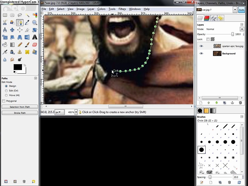Select the Blend gradient tool
The height and width of the screenshot is (186, 248).
[12, 45]
